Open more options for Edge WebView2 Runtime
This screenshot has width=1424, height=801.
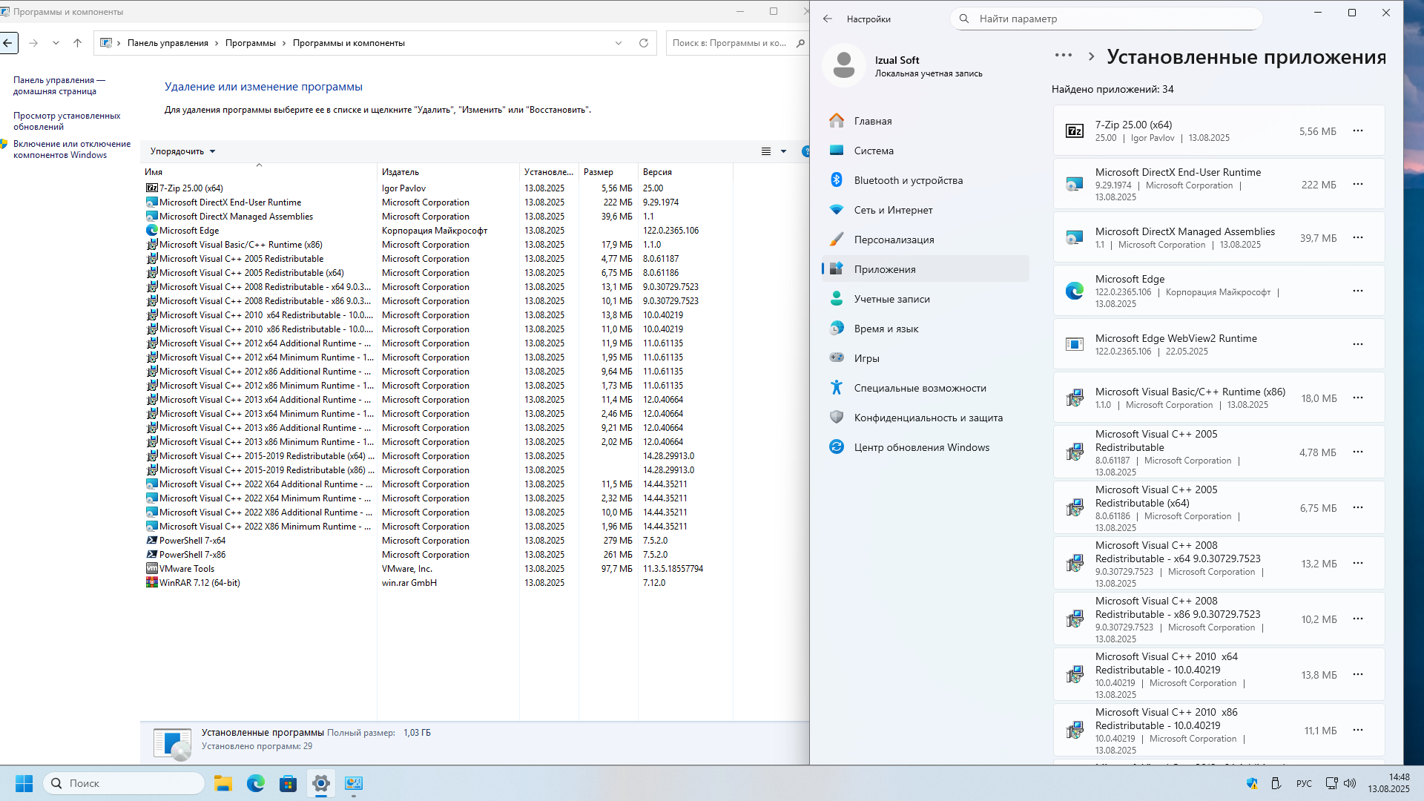tap(1358, 345)
